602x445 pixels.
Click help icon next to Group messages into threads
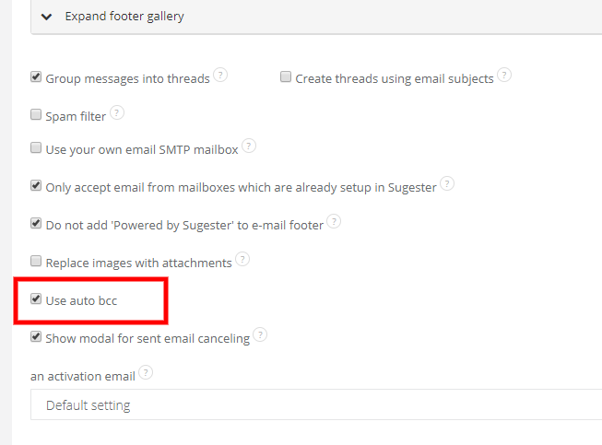click(x=220, y=75)
